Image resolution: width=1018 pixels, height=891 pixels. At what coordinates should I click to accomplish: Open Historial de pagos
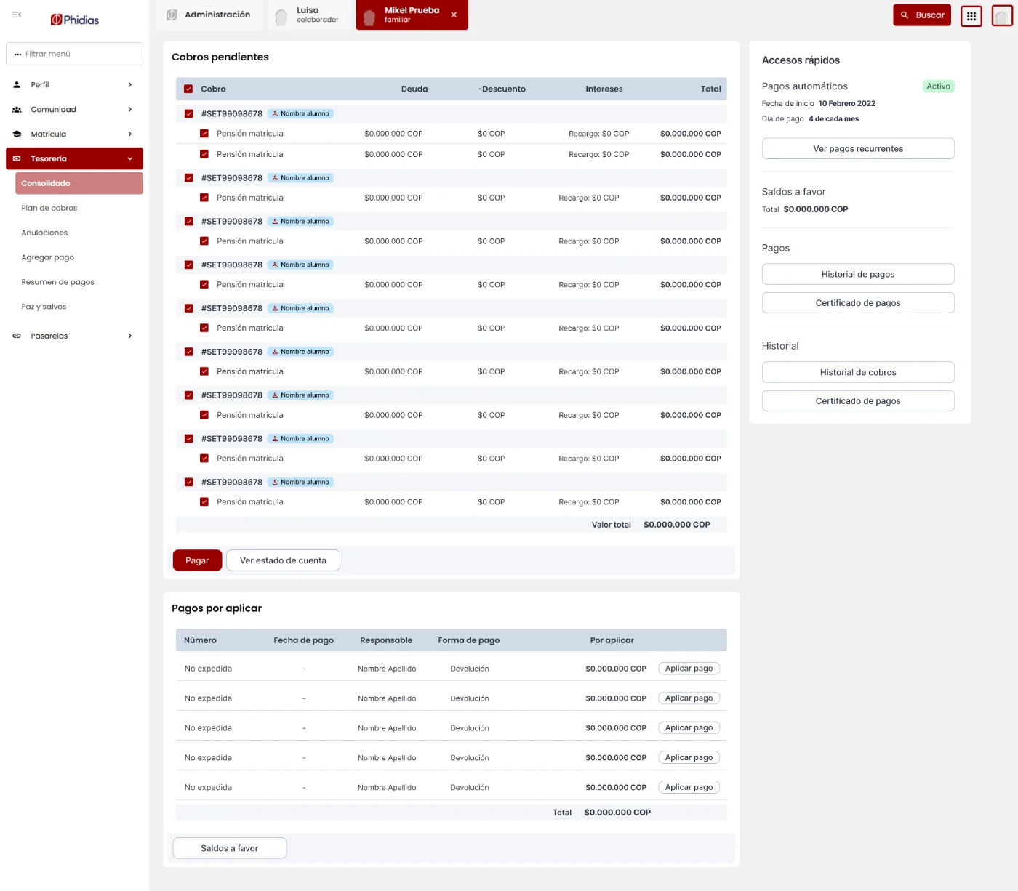858,274
